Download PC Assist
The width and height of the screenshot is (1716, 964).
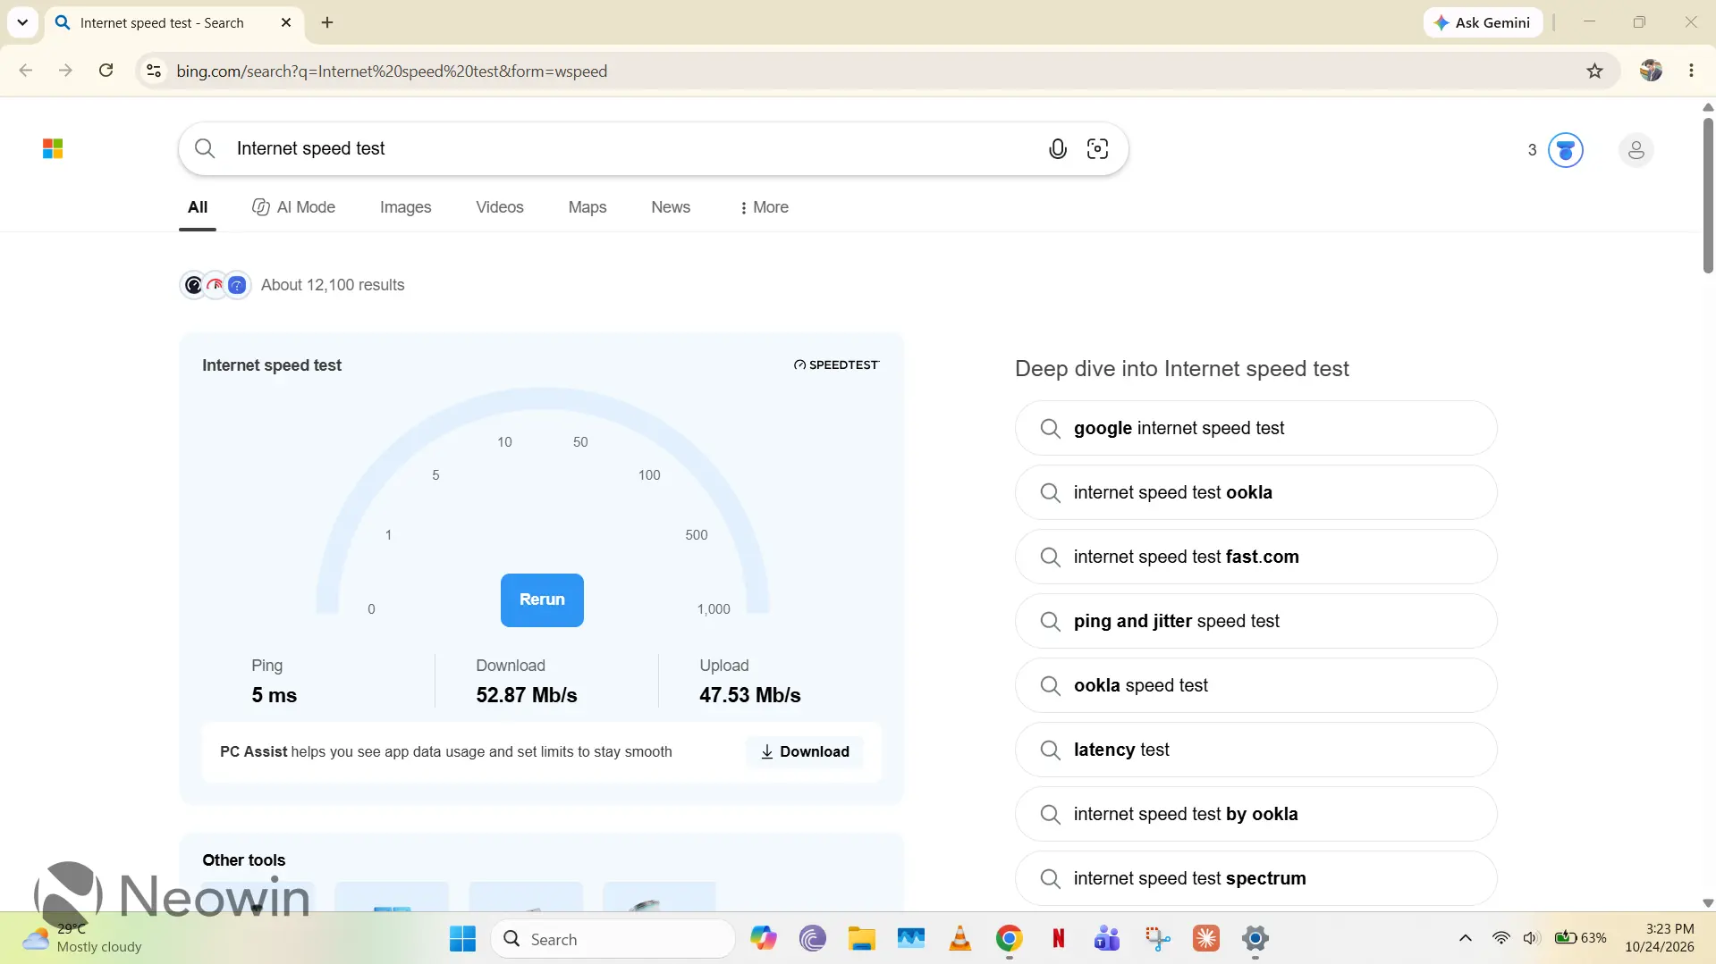(x=804, y=751)
